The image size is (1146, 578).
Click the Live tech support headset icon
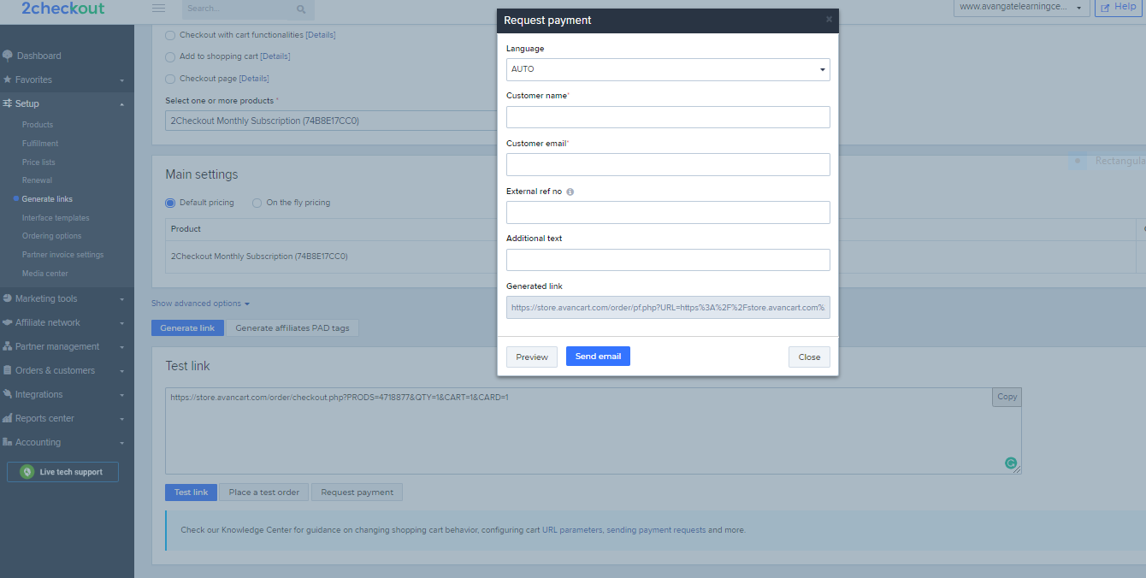click(x=27, y=472)
